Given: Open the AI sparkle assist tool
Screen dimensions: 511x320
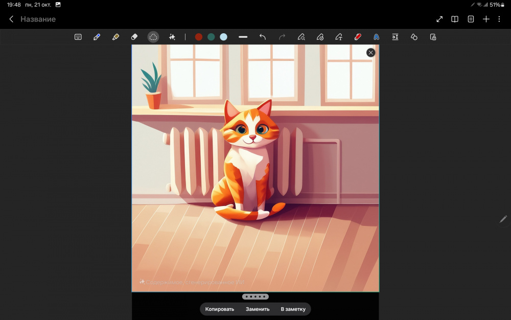Looking at the screenshot, I should [172, 37].
